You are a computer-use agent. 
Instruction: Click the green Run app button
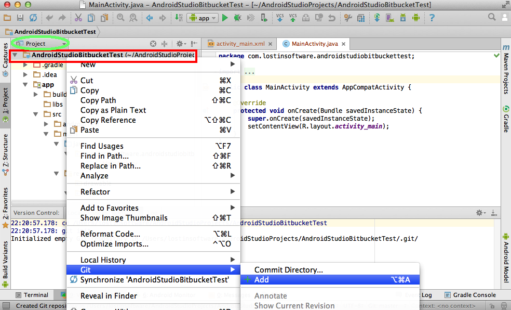pyautogui.click(x=225, y=18)
